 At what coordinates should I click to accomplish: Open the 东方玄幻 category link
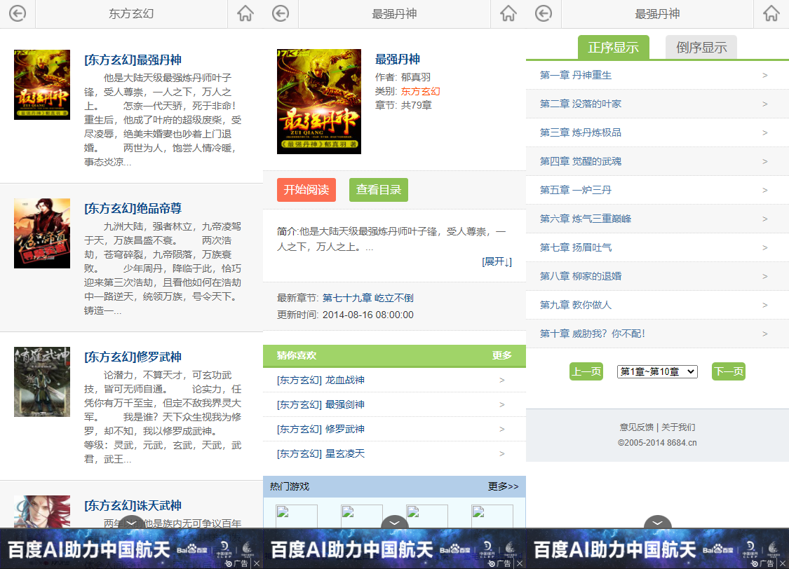point(420,92)
